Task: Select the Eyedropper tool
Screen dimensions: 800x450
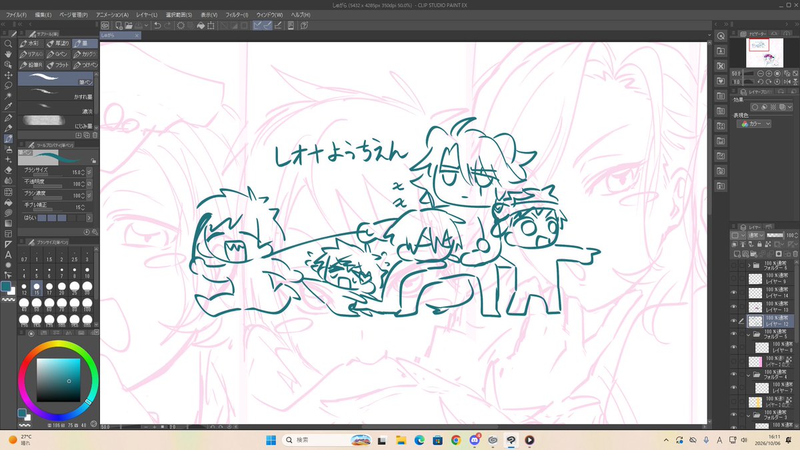Action: [x=9, y=107]
